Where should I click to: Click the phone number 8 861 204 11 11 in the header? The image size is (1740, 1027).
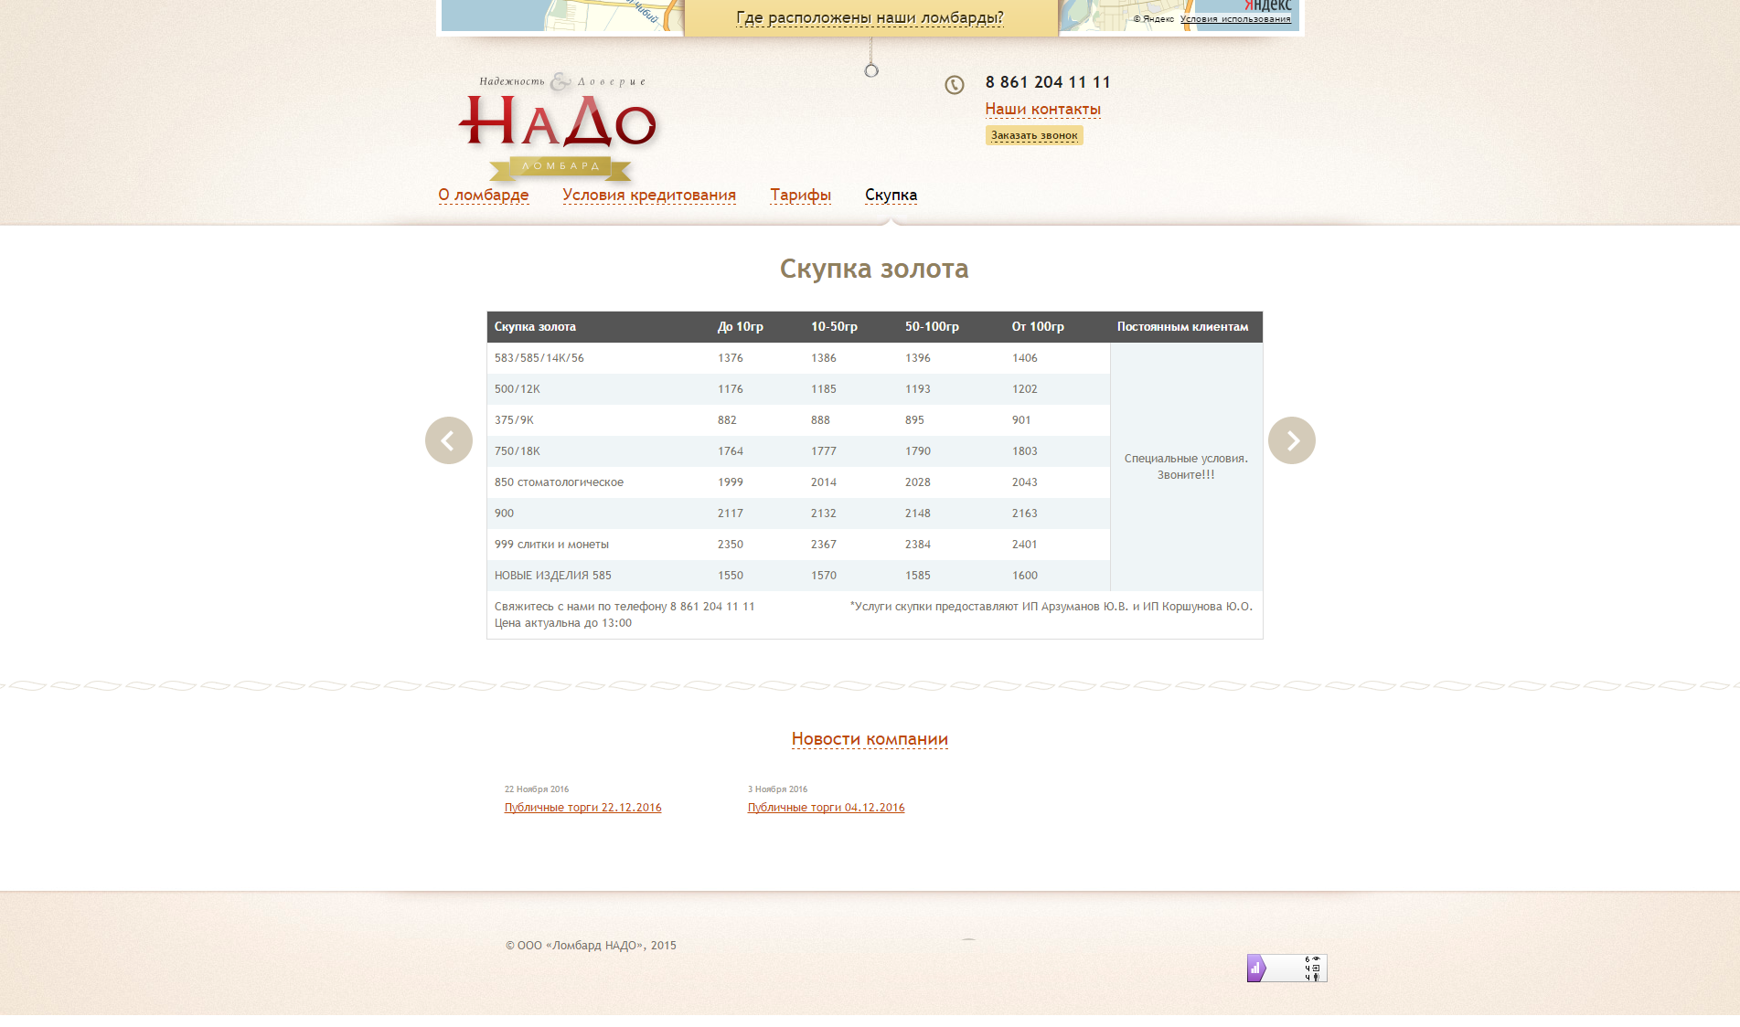(x=1048, y=82)
